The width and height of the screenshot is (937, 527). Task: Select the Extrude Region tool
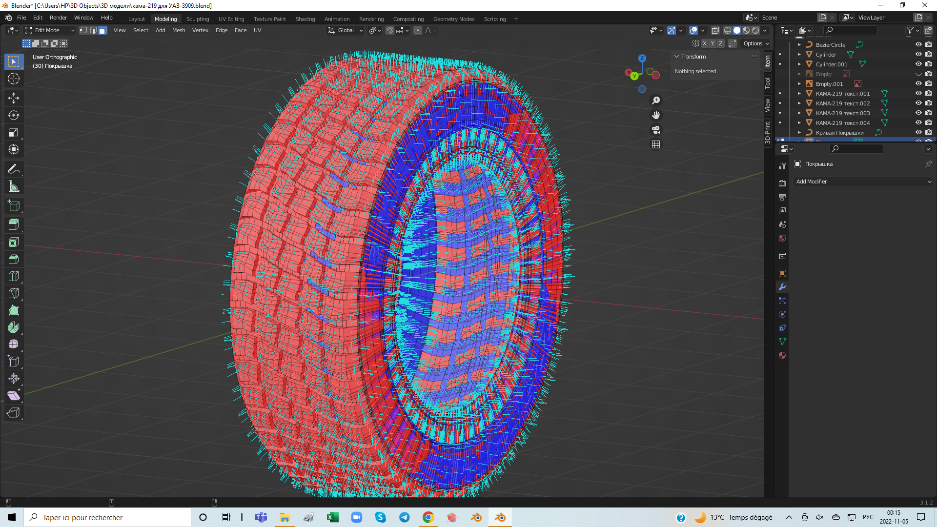coord(14,224)
